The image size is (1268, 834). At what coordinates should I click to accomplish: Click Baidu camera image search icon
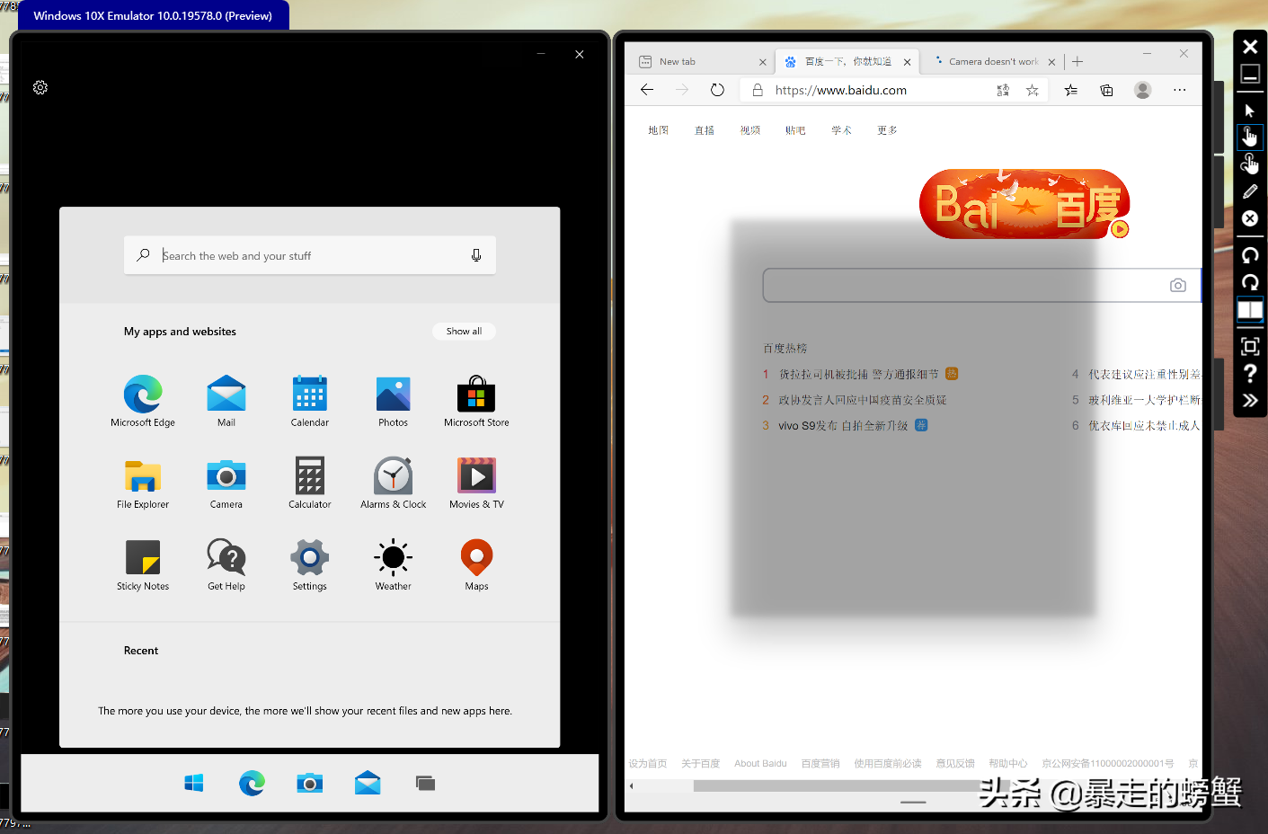[1178, 285]
